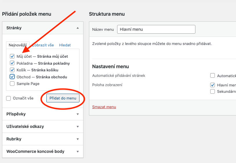
Task: Expand the Příspěvky panel arrow
Action: 78,114
